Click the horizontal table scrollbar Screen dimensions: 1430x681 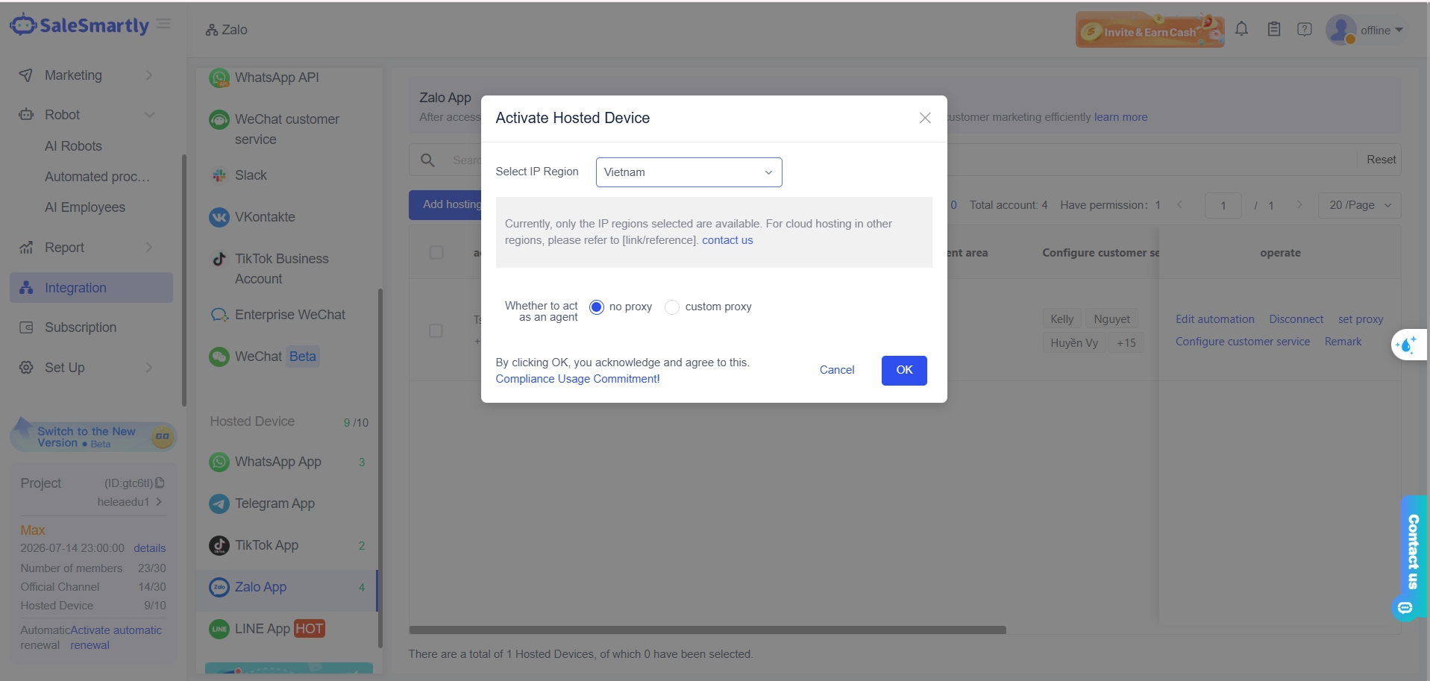(707, 630)
